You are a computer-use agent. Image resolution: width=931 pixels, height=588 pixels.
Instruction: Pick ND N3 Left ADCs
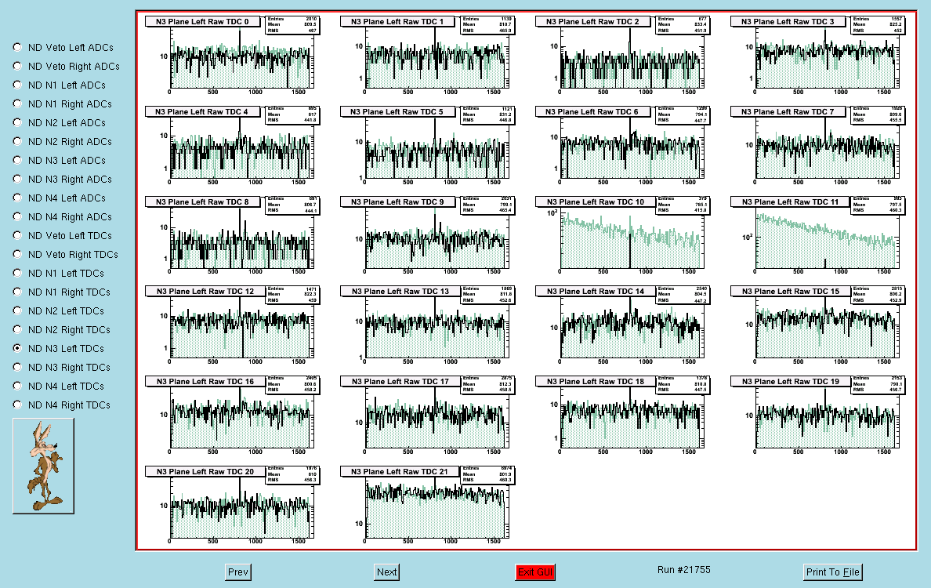click(x=17, y=160)
